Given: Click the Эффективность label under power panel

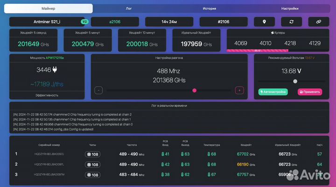Looking at the screenshot, I should click(x=47, y=95).
